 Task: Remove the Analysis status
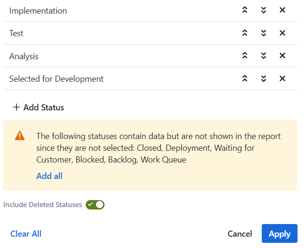282,56
